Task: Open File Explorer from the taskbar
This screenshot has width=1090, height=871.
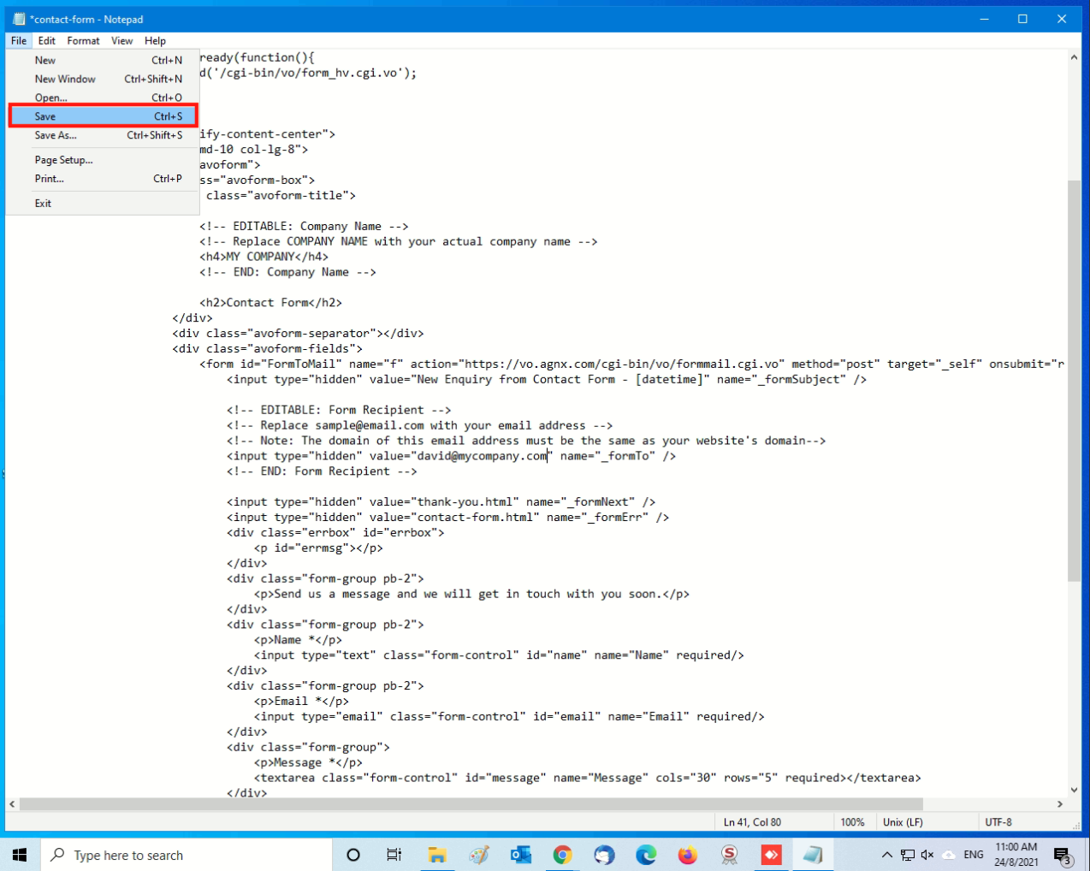Action: (x=437, y=855)
